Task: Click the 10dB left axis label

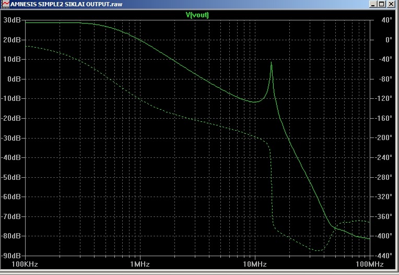Action: pyautogui.click(x=12, y=59)
